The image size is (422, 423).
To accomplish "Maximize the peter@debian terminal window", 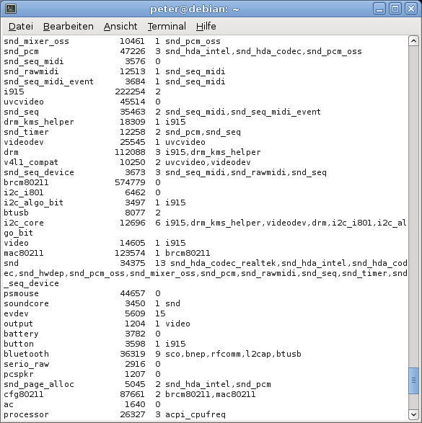I will [395, 9].
